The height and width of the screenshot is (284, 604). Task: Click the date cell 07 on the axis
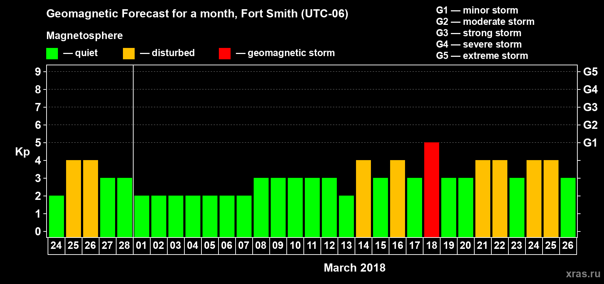click(244, 246)
